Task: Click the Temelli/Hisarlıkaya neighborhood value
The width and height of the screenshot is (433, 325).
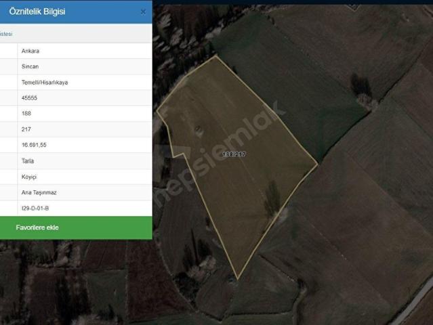Action: tap(45, 83)
